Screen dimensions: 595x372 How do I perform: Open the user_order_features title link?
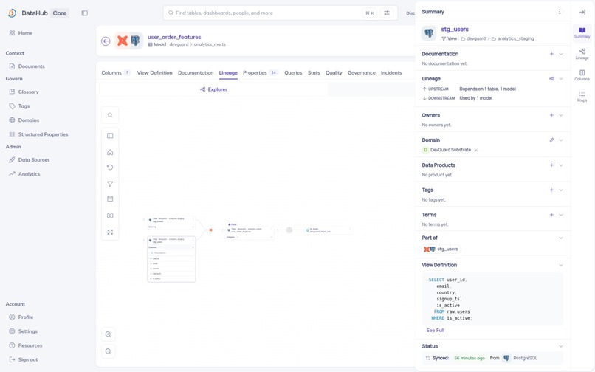(174, 37)
